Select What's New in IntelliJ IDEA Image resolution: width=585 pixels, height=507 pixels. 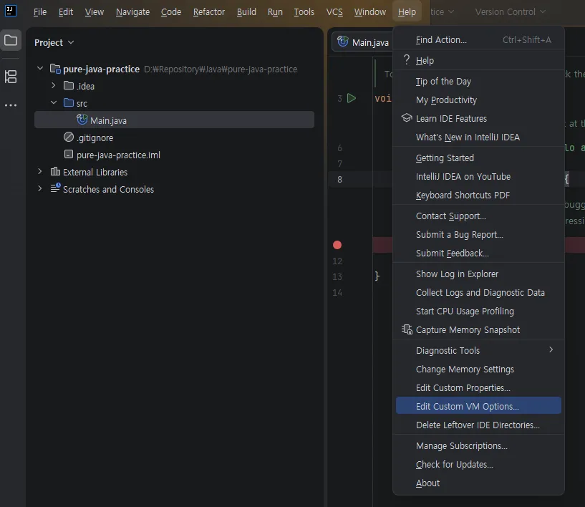click(479, 137)
